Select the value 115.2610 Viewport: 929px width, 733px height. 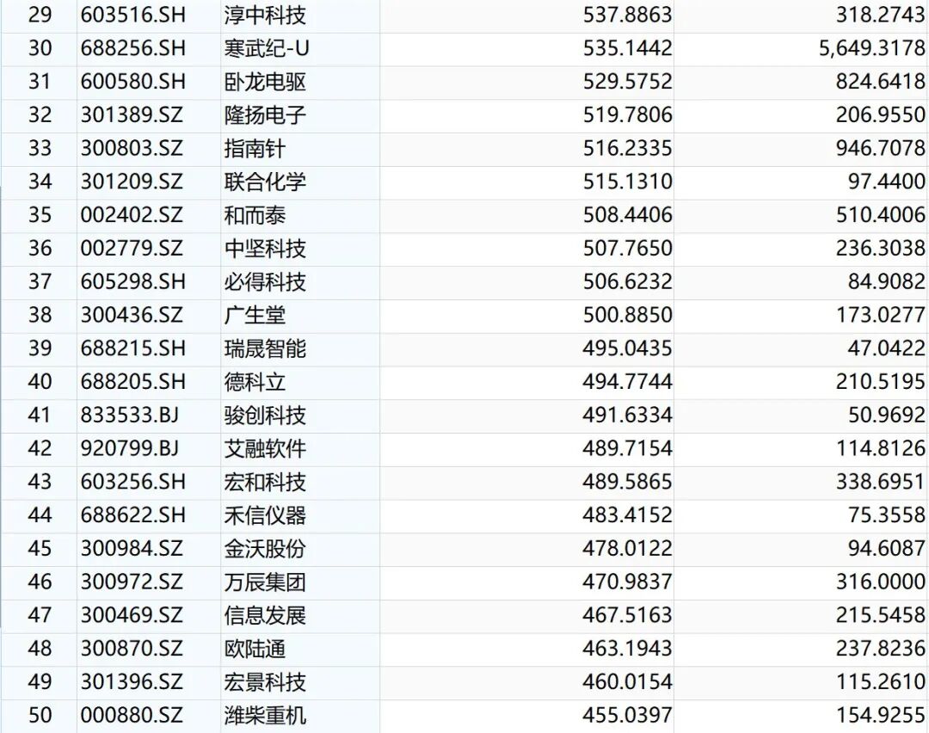pyautogui.click(x=881, y=681)
